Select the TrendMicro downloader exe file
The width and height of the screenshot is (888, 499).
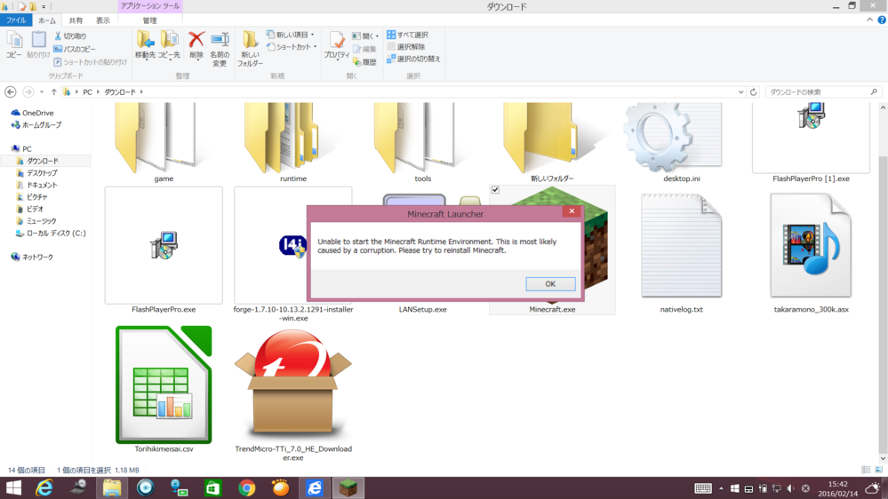point(292,393)
